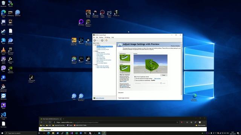The height and width of the screenshot is (135, 241).
Task: Open Epic Games Launcher desktop shortcut
Action: coord(11,51)
